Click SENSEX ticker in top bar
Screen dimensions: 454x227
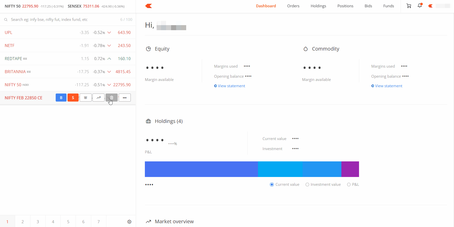point(96,6)
